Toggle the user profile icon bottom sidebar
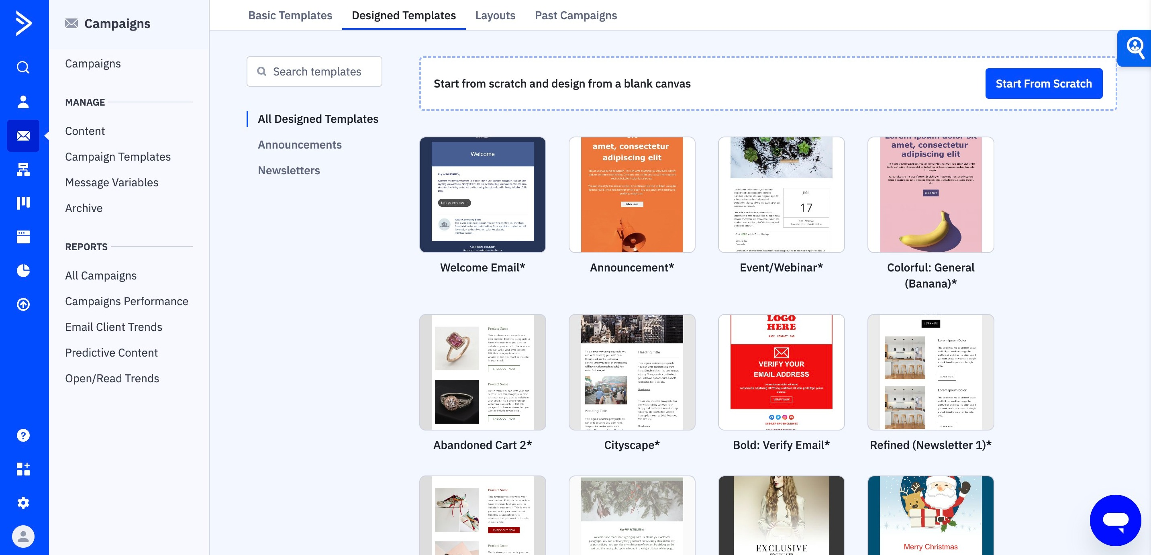Screen dimensions: 1151x555 coord(22,536)
